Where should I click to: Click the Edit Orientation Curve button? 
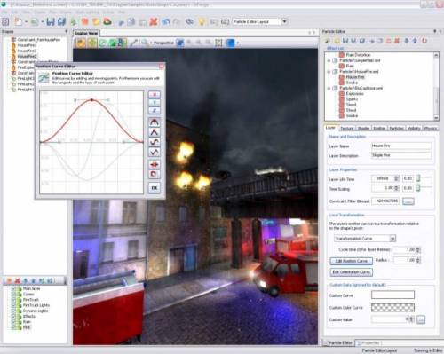[352, 272]
